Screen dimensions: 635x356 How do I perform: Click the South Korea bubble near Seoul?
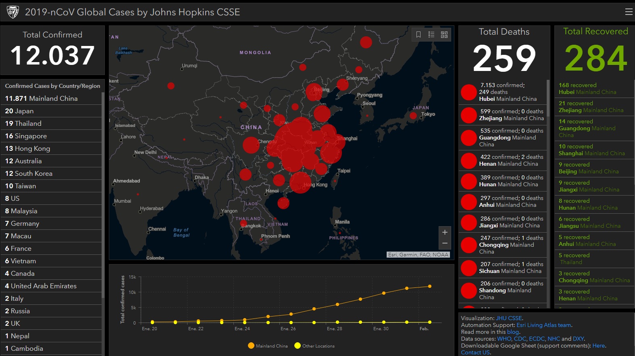click(367, 116)
